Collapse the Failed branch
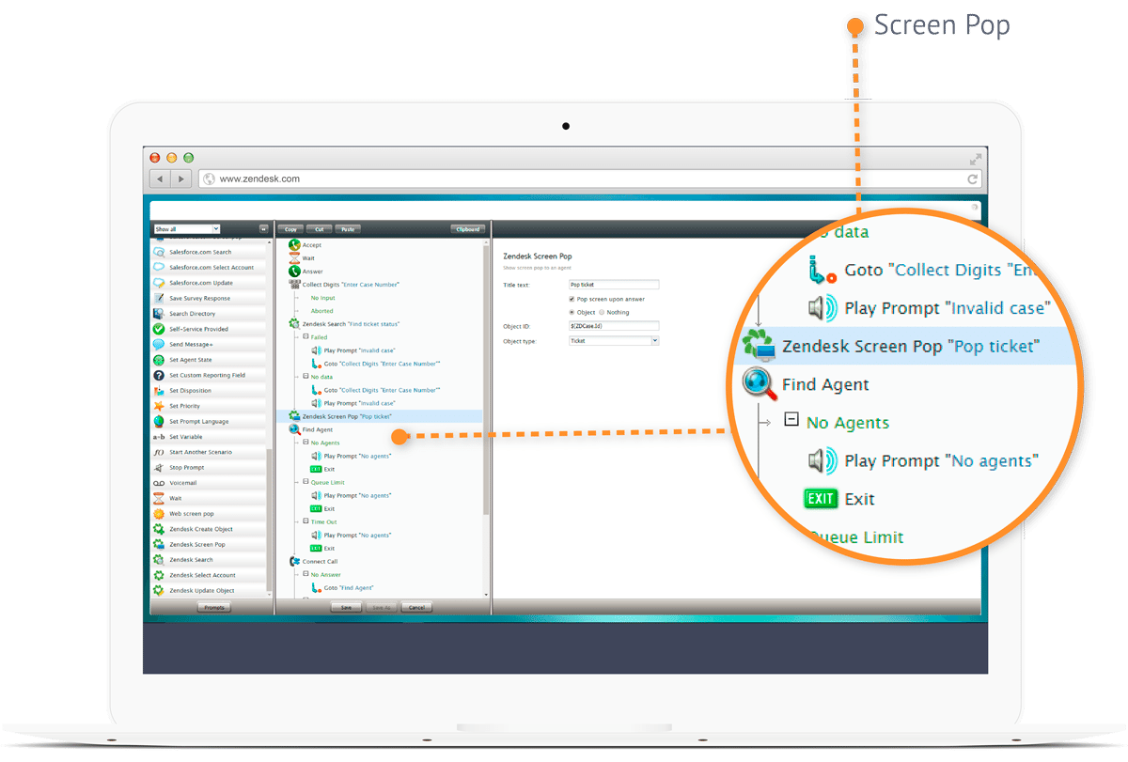Screen dimensions: 1128x762 [x=305, y=336]
